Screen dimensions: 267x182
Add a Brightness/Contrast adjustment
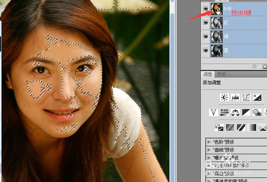(x=224, y=97)
